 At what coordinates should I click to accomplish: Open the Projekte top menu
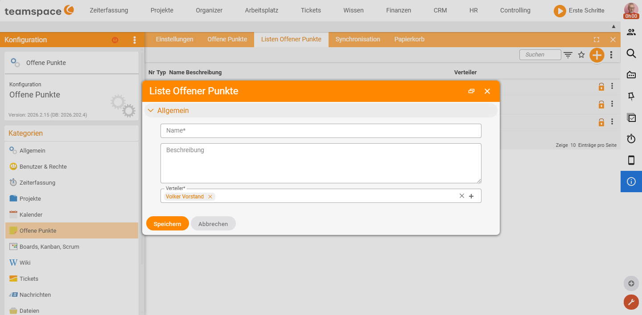point(162,10)
